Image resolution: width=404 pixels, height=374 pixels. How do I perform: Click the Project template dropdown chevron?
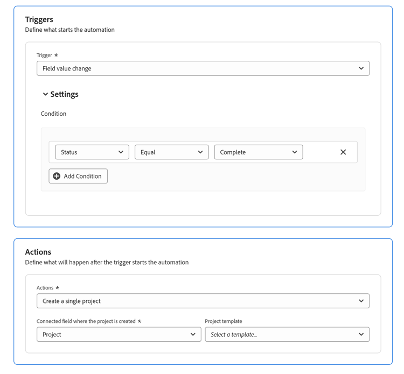tap(361, 334)
